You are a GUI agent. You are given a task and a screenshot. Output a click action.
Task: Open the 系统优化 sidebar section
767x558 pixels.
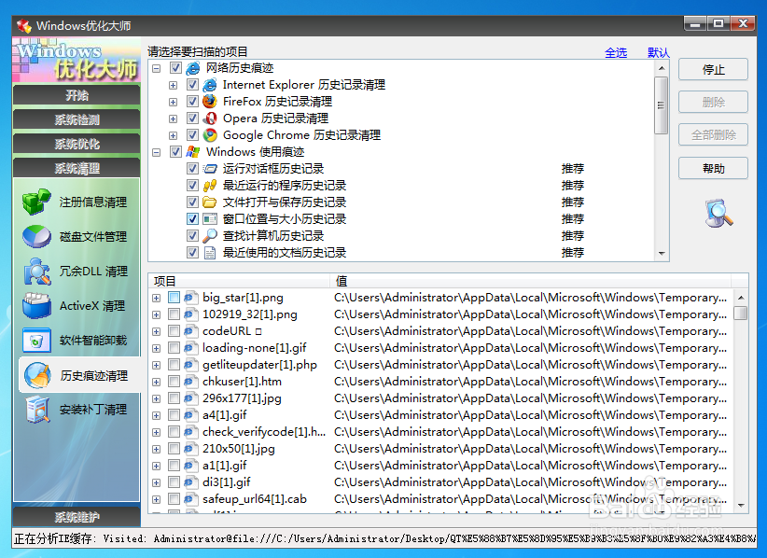coord(77,145)
